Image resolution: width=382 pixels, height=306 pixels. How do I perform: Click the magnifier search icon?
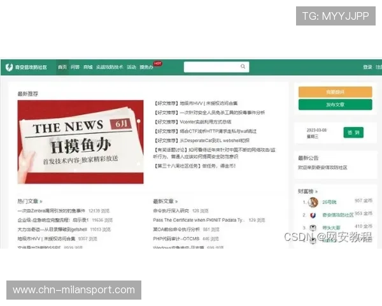coord(243,66)
